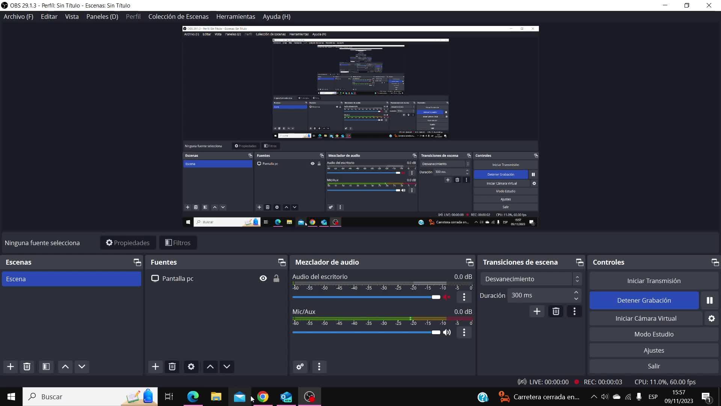This screenshot has height=406, width=721.
Task: Add a new source with plus icon
Action: pos(155,367)
